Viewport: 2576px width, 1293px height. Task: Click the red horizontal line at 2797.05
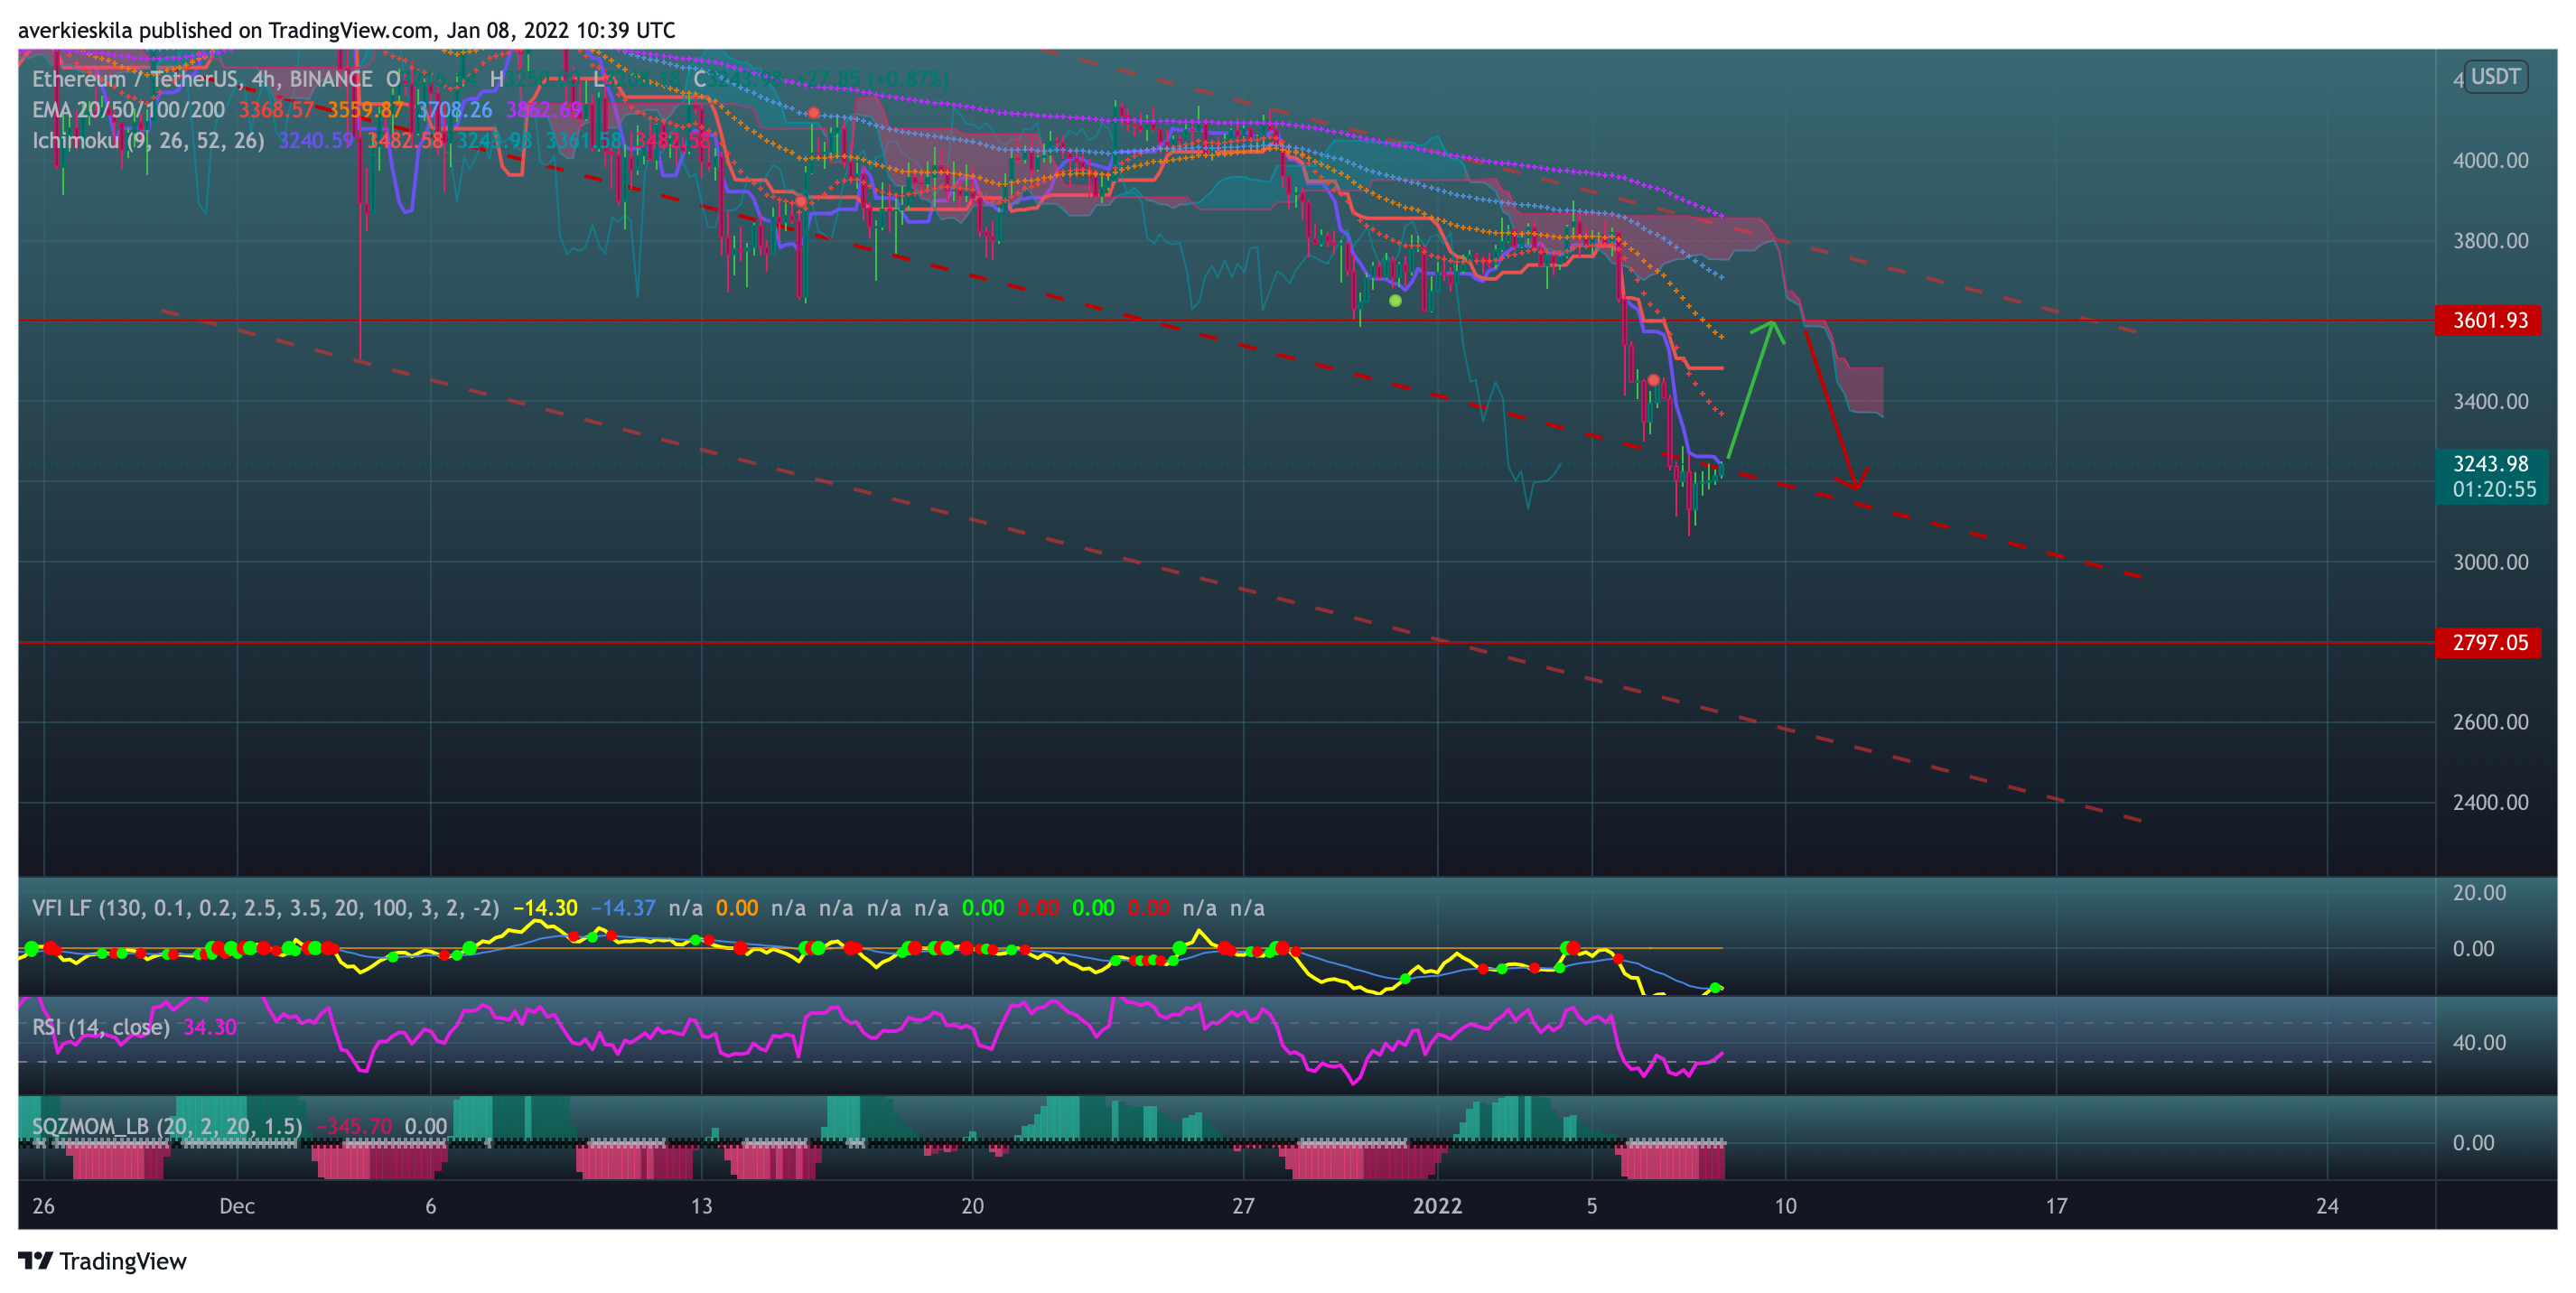coord(1226,643)
